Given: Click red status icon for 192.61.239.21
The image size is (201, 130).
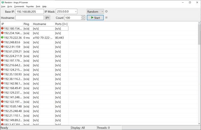Looking at the screenshot, I should click(x=2, y=51).
